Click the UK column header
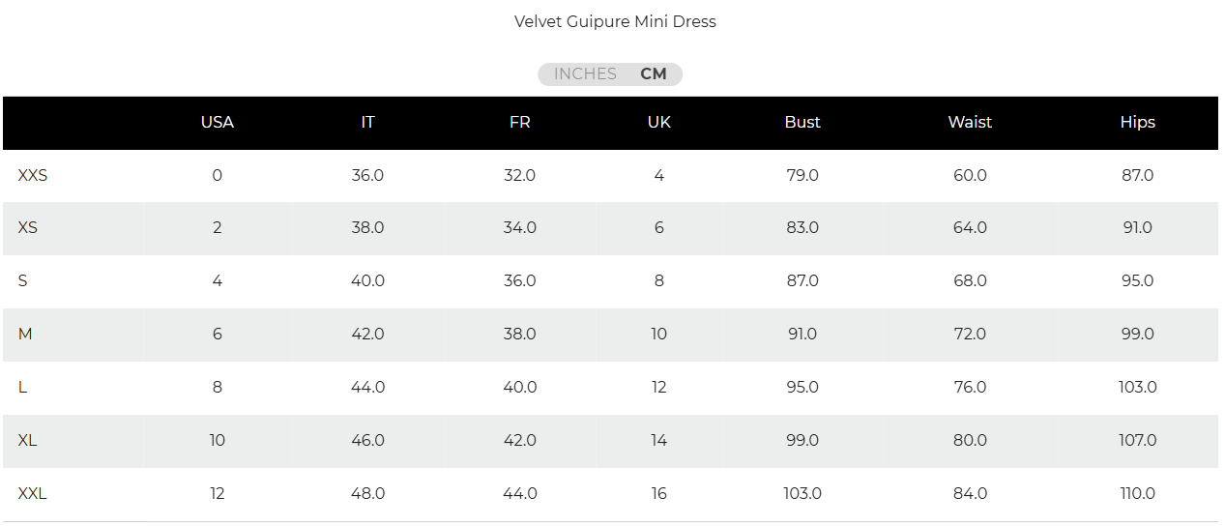Image resolution: width=1225 pixels, height=526 pixels. [659, 123]
